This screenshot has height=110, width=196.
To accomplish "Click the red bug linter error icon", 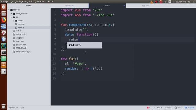I will click(x=148, y=108).
